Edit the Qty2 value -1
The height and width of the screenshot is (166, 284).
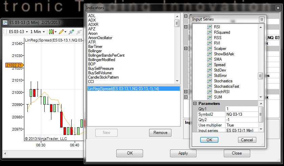tap(242, 120)
